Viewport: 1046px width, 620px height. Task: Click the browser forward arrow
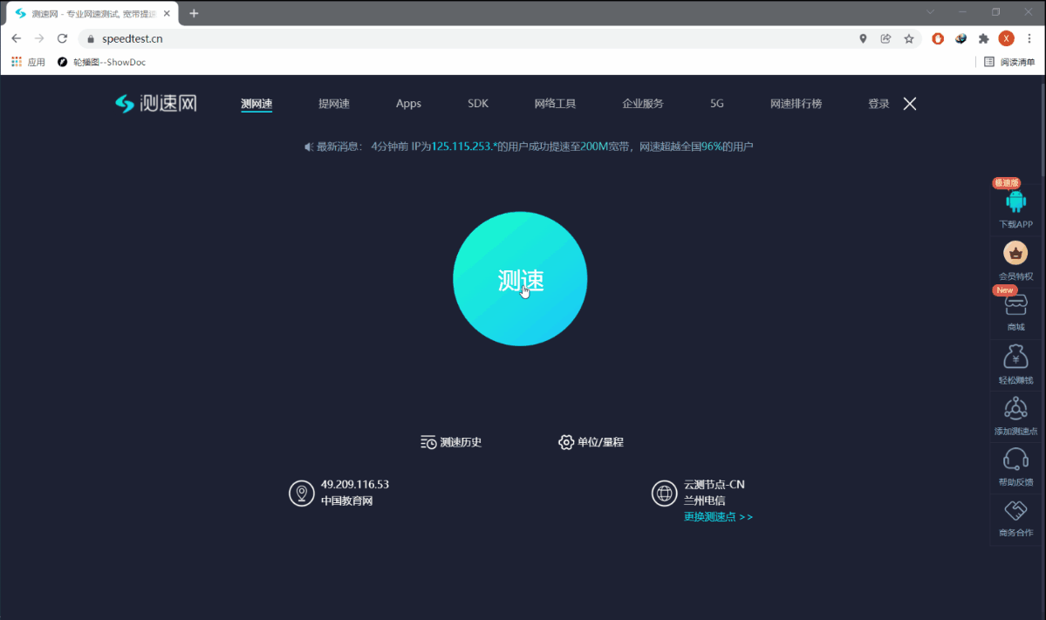coord(39,38)
